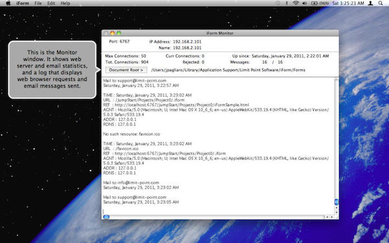The image size is (389, 243).
Task: Click the Messages '16 / 16' count
Action: 272,62
